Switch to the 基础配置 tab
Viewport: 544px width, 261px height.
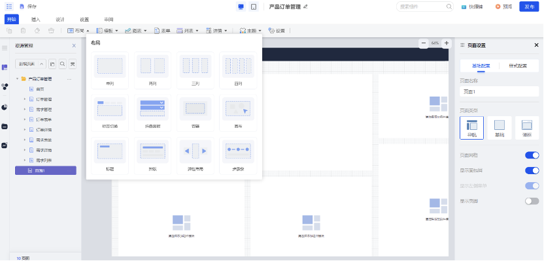[x=481, y=66]
